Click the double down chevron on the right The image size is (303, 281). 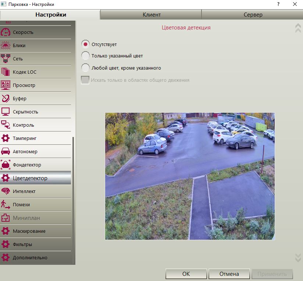(298, 257)
